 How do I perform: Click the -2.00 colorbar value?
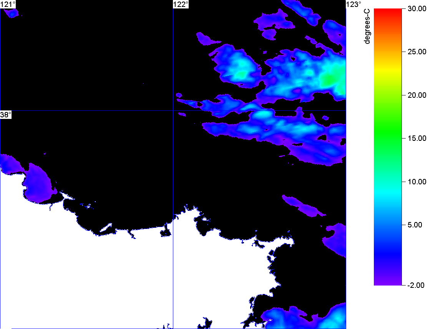[416, 285]
